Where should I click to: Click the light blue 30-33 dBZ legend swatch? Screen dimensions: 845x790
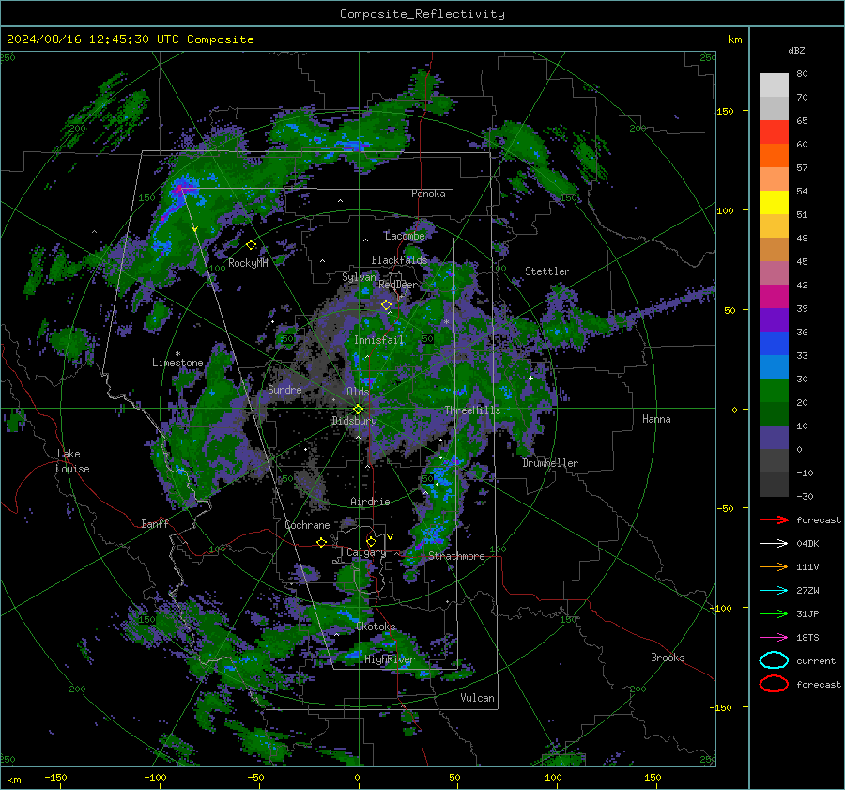[x=774, y=366]
